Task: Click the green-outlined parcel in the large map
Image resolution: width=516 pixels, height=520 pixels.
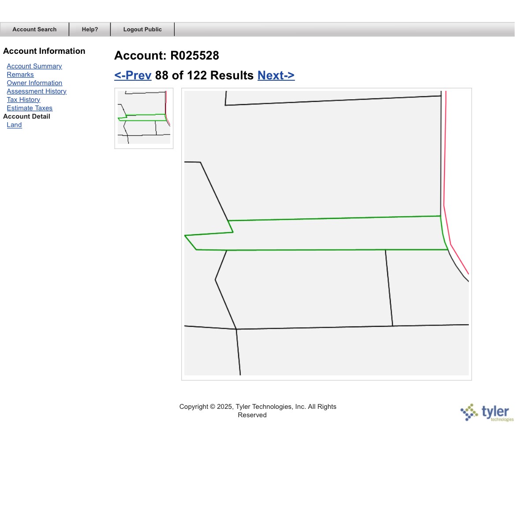Action: (x=335, y=234)
